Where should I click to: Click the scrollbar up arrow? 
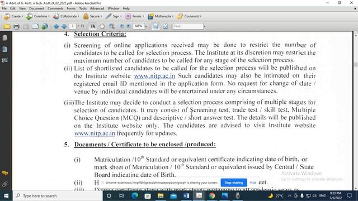[x=355, y=36]
